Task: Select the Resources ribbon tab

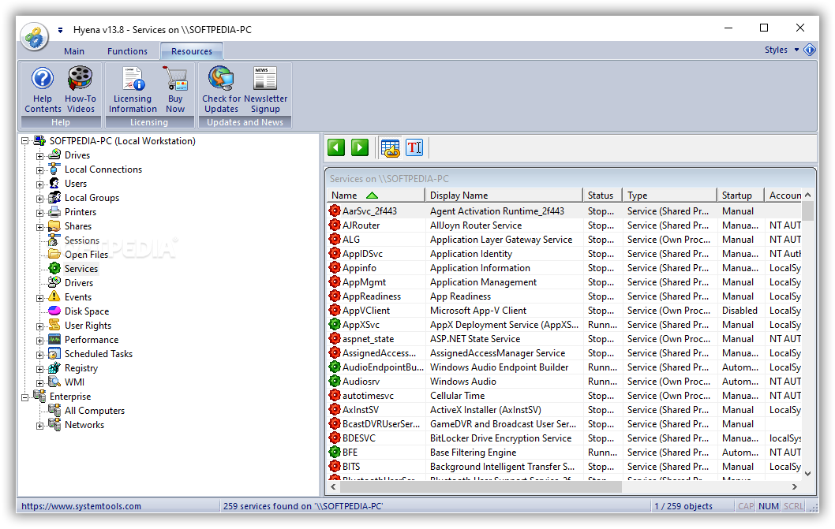Action: point(192,51)
